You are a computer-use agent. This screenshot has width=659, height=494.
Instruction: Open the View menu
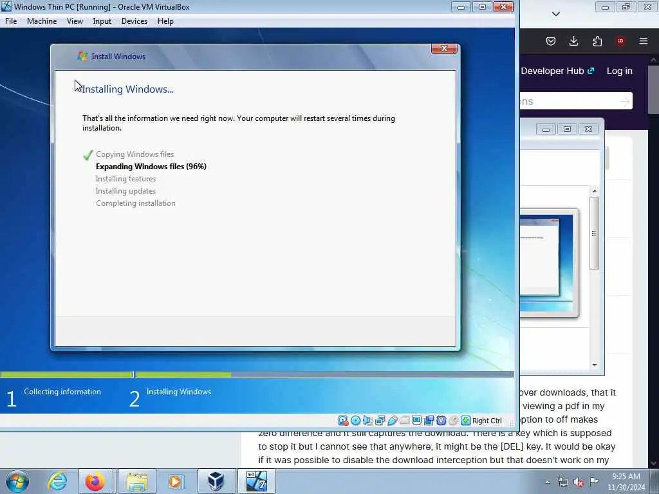pyautogui.click(x=75, y=21)
